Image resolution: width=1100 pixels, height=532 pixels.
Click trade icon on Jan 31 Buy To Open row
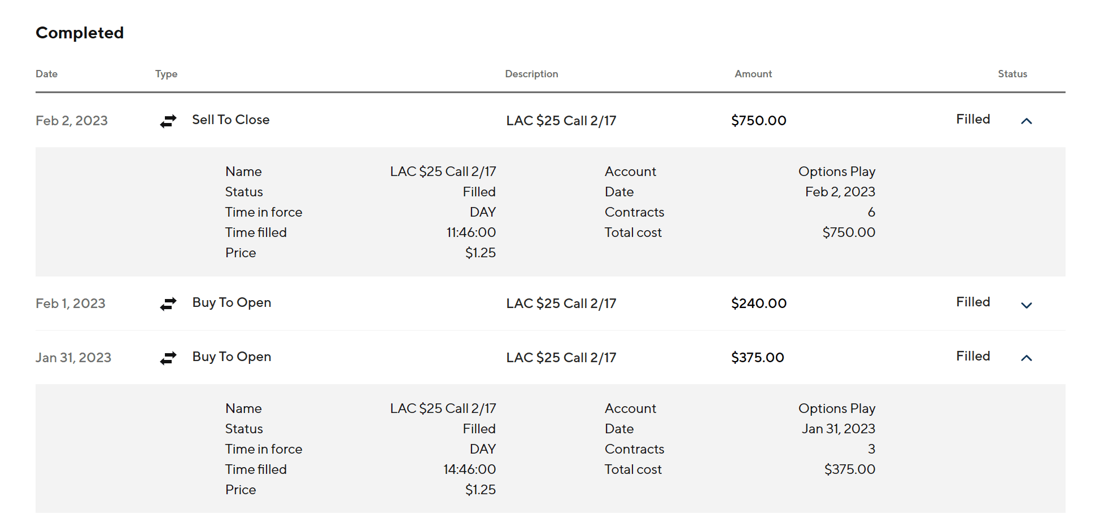pos(168,358)
